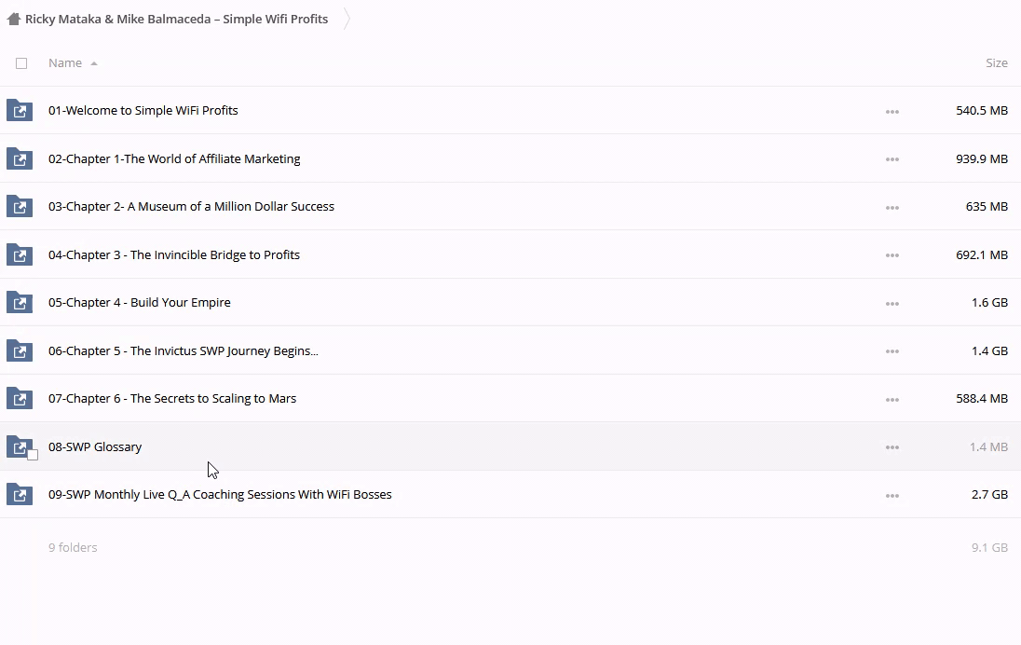Open the 08-SWP Glossary folder name
The height and width of the screenshot is (645, 1021).
[95, 446]
